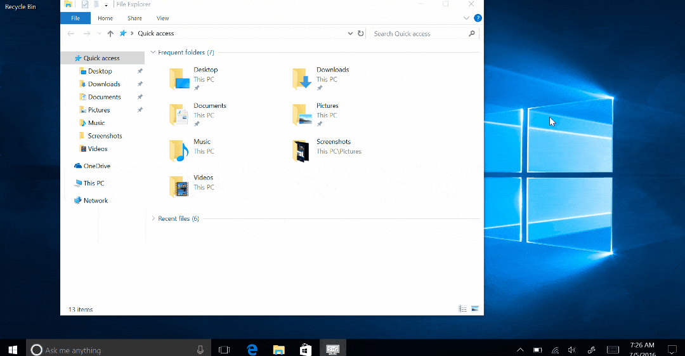
Task: Open Microsoft Edge from taskbar
Action: tap(252, 349)
